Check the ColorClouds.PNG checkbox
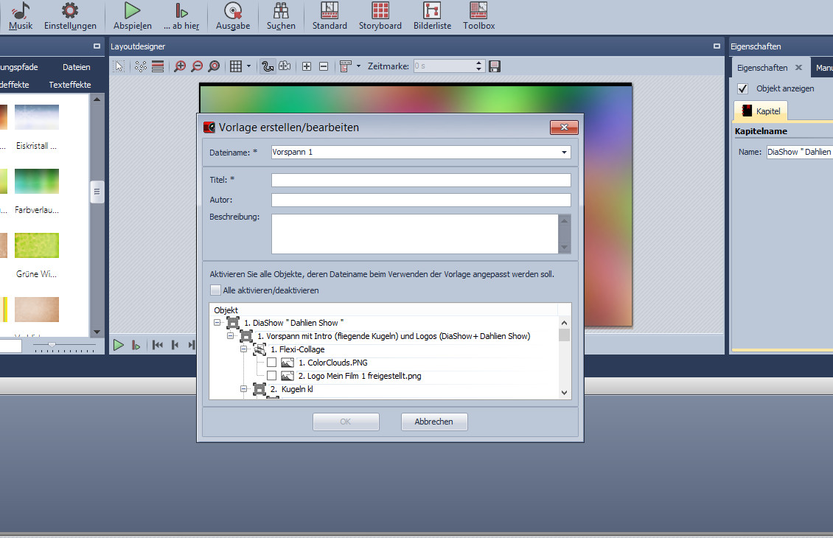 [271, 363]
